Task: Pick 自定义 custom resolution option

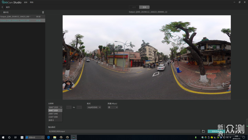Action: point(52,120)
